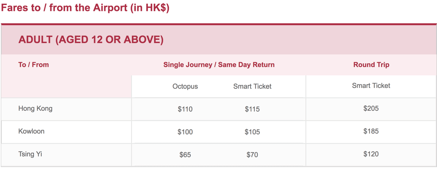The image size is (437, 169).
Task: Click the Kowloon row label
Action: click(31, 131)
